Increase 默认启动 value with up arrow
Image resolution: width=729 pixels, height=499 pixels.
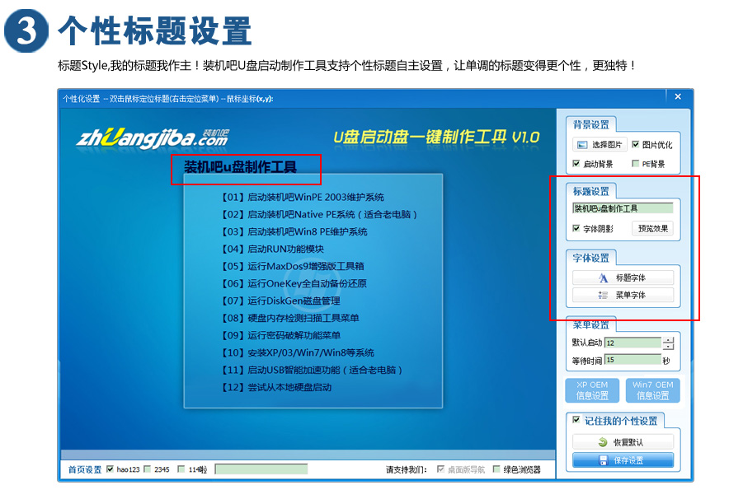[x=668, y=339]
